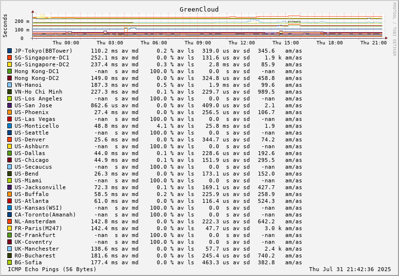Select the RO-Bucharest label
The width and height of the screenshot is (399, 276).
coord(35,256)
